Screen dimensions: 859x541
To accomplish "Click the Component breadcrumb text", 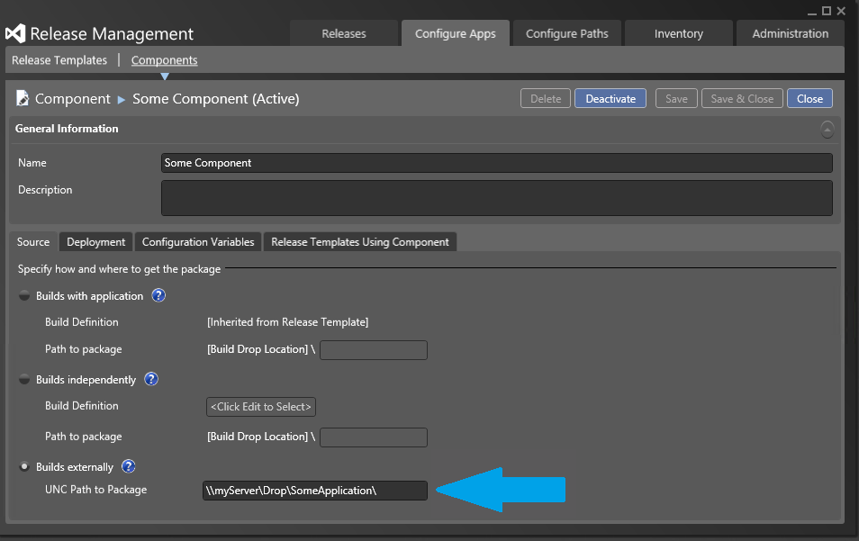I will click(x=73, y=98).
